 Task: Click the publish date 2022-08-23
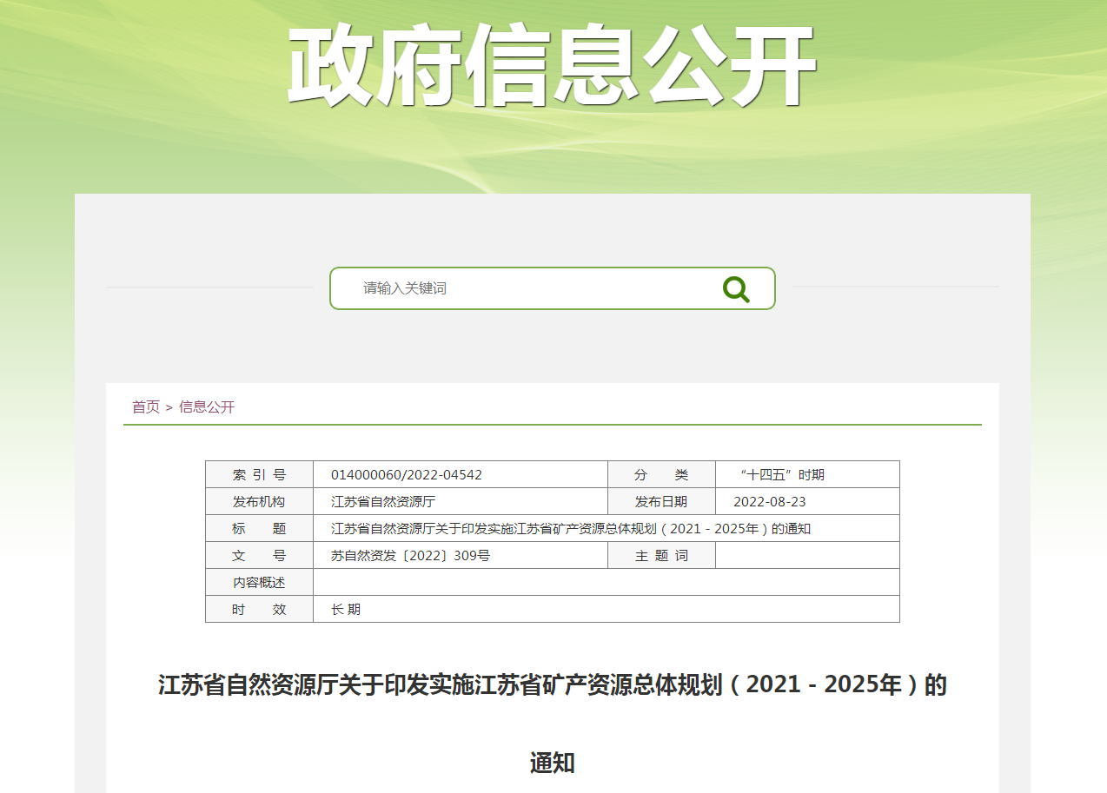click(x=770, y=502)
